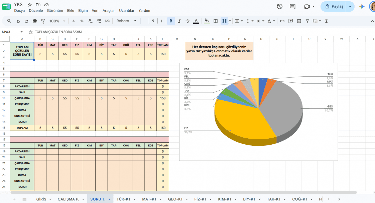Image resolution: width=375 pixels, height=203 pixels.
Task: Open the zoom 100% dropdown
Action: tap(57, 21)
